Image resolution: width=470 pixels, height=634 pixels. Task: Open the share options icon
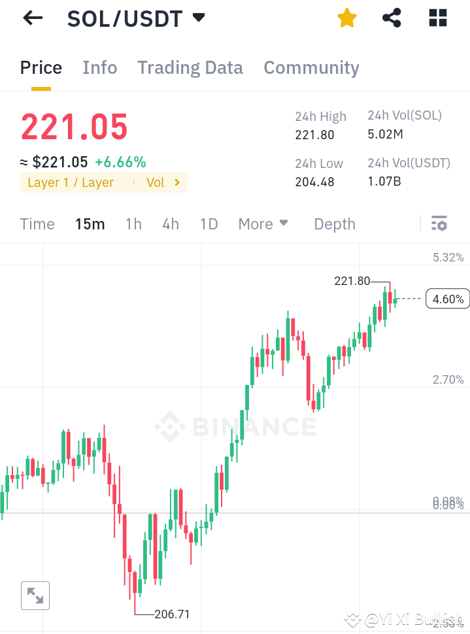[x=392, y=18]
